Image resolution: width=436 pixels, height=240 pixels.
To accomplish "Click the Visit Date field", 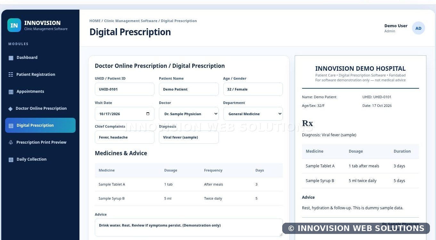I will (x=125, y=114).
